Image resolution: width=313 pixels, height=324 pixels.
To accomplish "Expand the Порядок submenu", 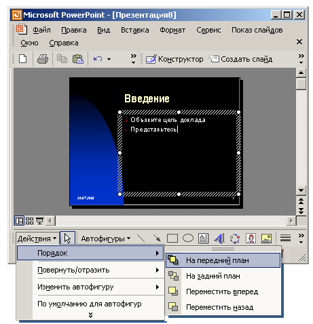I will pos(90,253).
